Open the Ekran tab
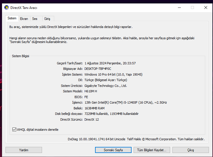213x157 pixels. tap(24, 19)
